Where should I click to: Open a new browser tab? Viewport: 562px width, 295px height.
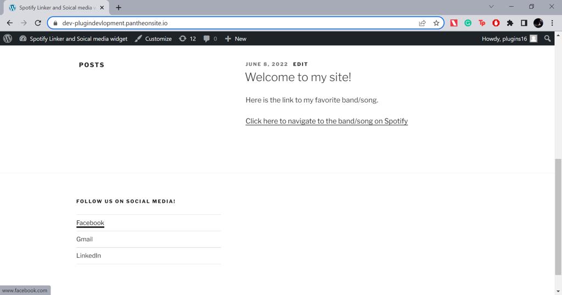[119, 8]
